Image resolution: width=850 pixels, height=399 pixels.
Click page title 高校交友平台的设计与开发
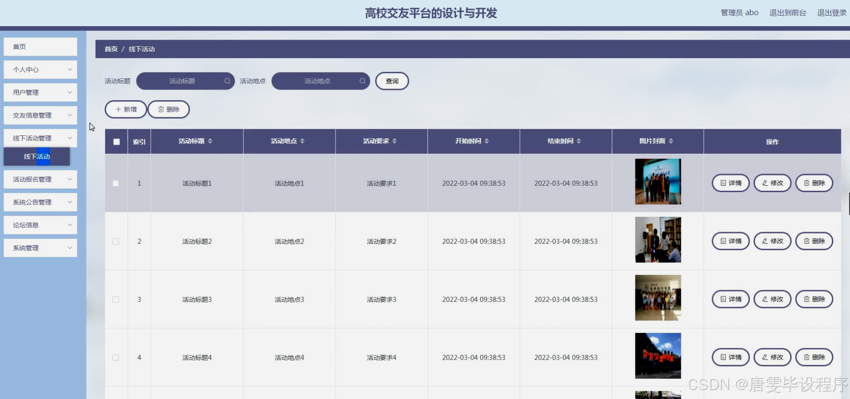[x=431, y=13]
